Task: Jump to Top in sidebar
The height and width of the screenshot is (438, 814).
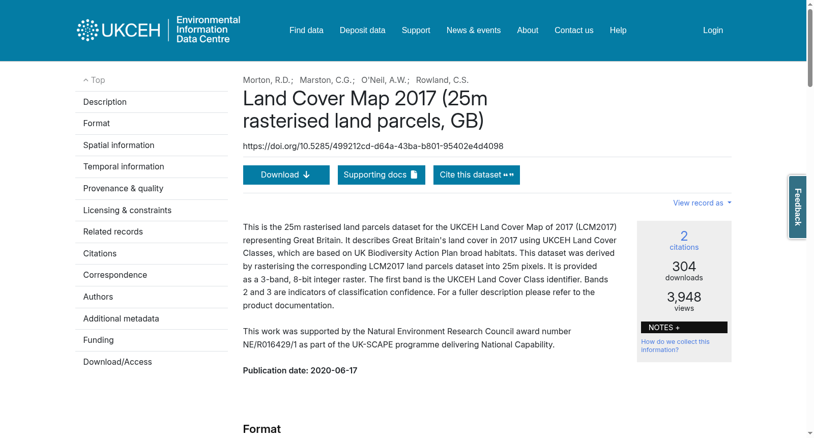Action: pos(152,80)
